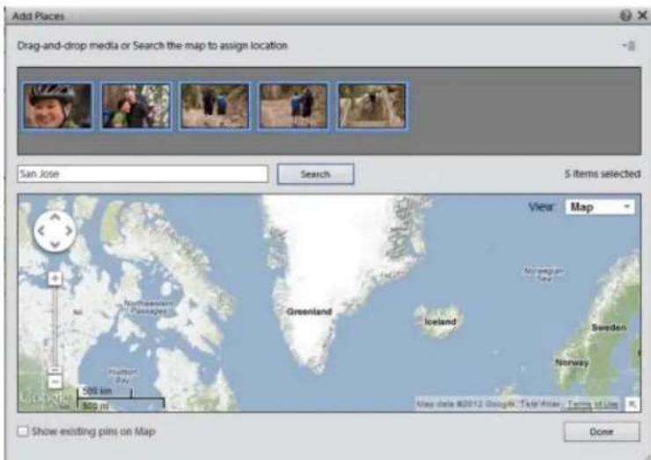Zoom in with the plus button

[55, 279]
